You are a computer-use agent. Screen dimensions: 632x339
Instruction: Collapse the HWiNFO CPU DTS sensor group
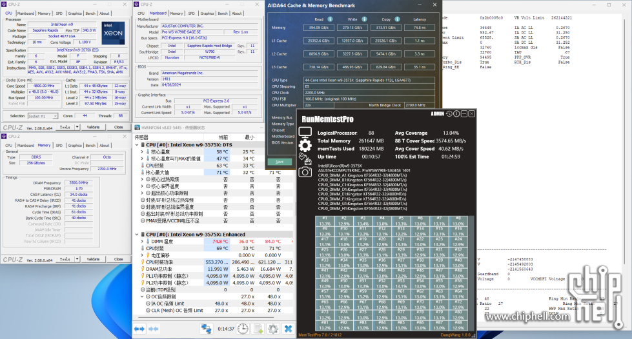tap(137, 145)
